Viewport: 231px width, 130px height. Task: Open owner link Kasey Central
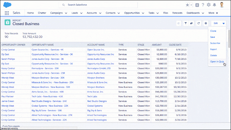point(8,68)
